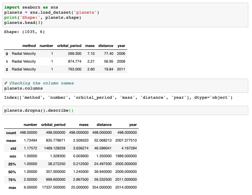
Task: Select std mass value 3.636274
Action: (81, 148)
